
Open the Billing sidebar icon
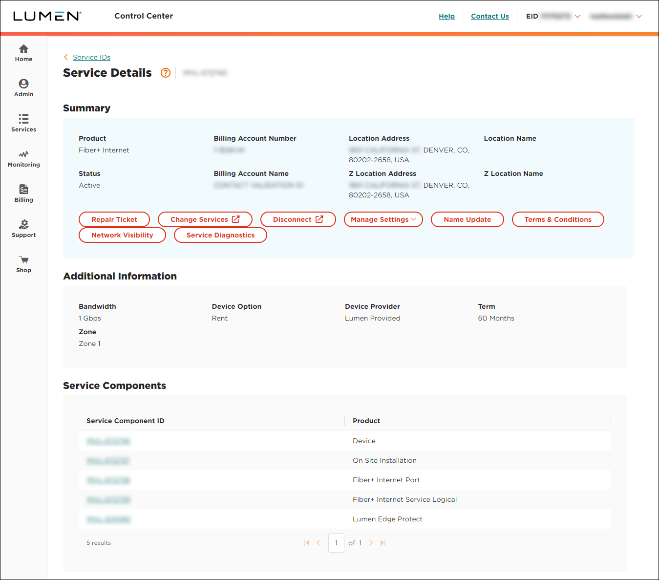click(x=23, y=190)
